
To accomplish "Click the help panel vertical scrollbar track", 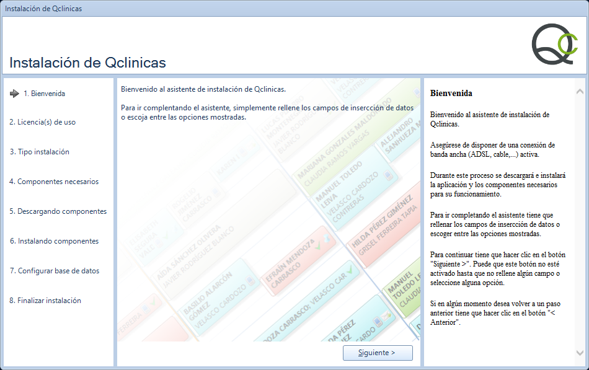I will point(580,217).
